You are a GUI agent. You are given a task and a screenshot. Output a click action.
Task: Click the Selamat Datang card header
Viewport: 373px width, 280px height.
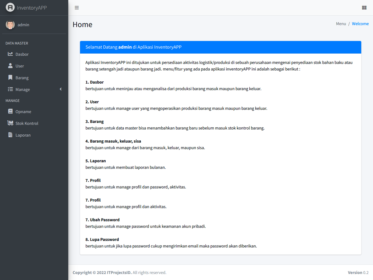click(220, 47)
